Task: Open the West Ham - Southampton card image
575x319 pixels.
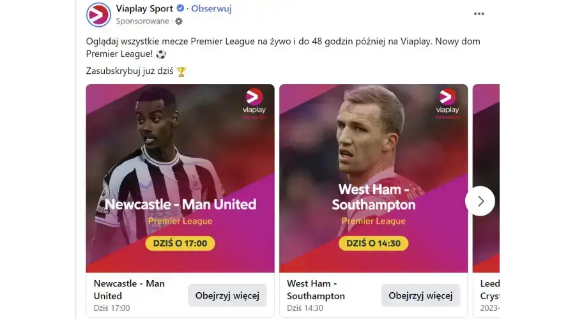Action: click(x=373, y=179)
